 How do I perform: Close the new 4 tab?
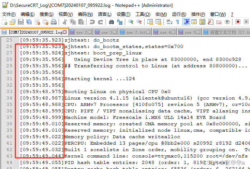point(173,32)
